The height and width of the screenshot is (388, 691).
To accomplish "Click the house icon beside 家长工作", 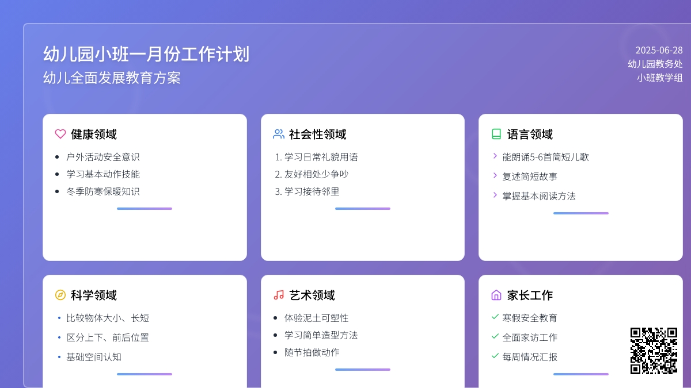I will click(496, 295).
